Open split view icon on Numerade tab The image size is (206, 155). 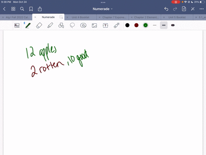click(x=61, y=17)
